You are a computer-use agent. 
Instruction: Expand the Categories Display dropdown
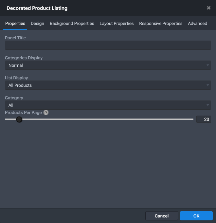tap(108, 65)
